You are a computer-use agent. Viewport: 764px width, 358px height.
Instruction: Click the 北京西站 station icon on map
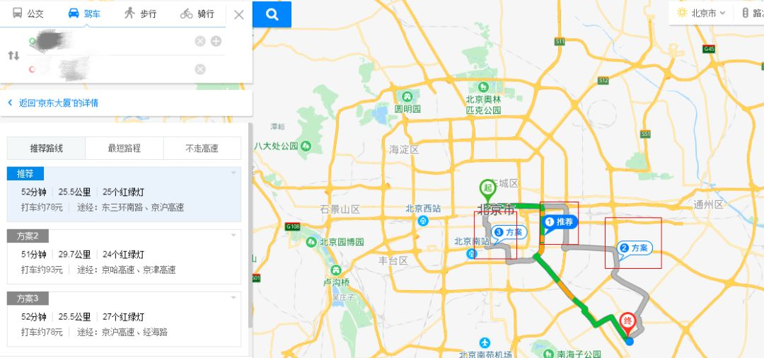(x=424, y=221)
